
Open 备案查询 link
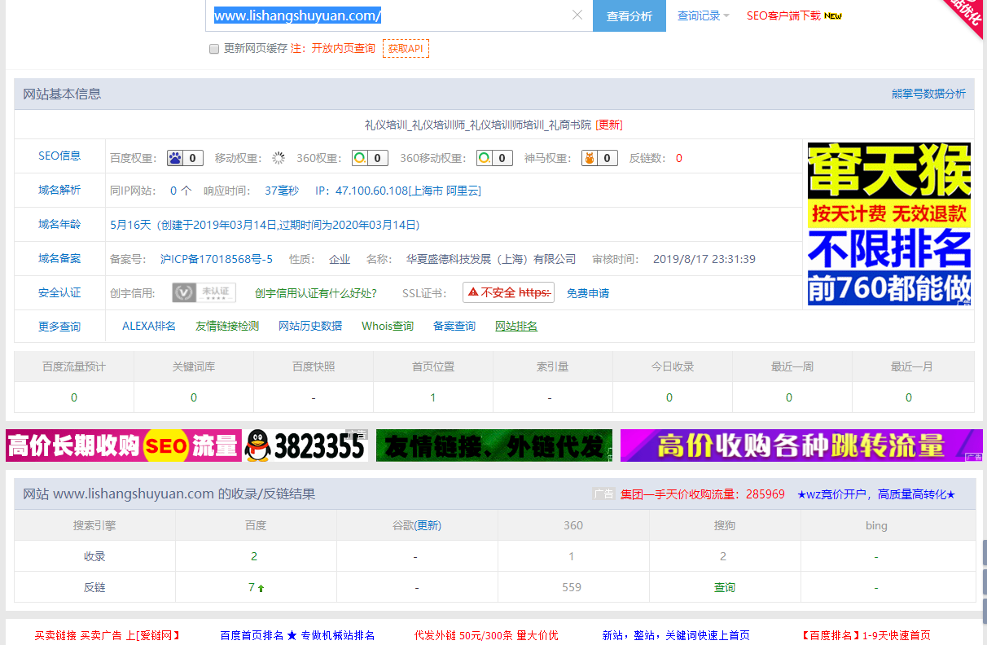454,326
